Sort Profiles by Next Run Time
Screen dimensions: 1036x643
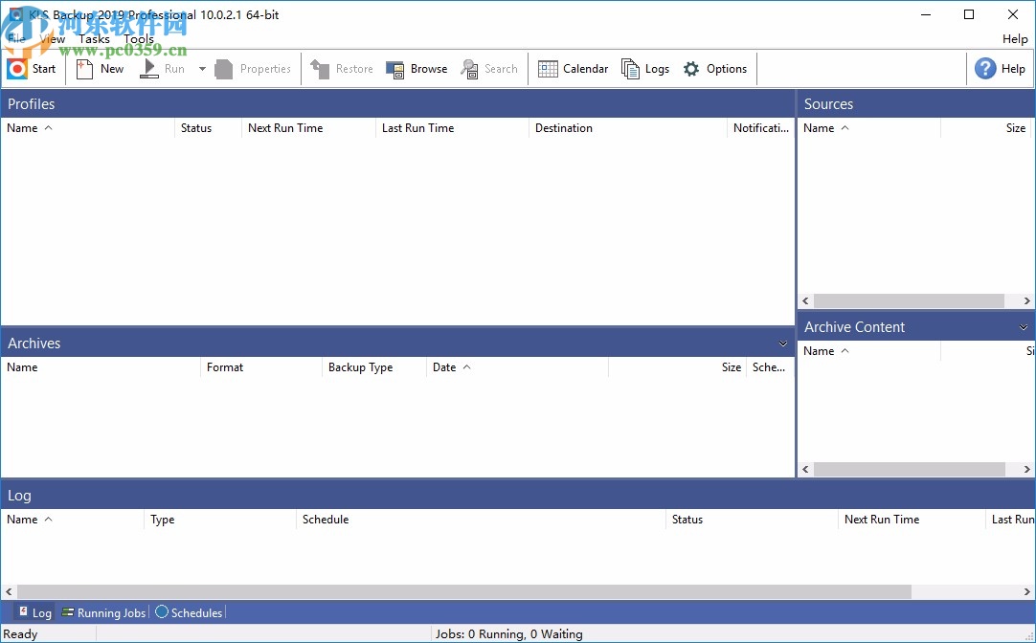308,128
